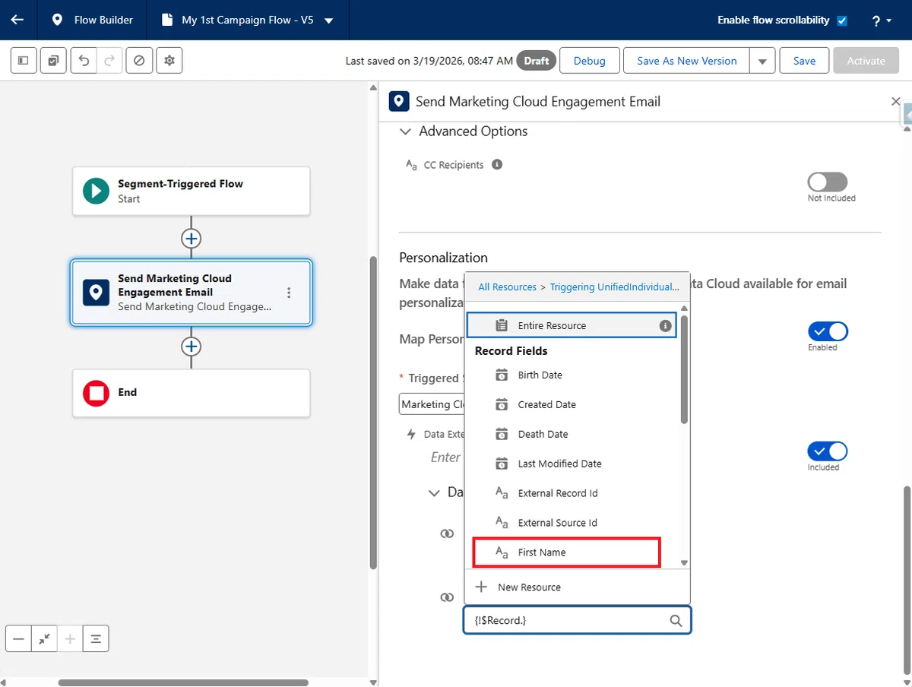Screen dimensions: 912x687
Task: Click the first link icon under Data section
Action: [447, 534]
